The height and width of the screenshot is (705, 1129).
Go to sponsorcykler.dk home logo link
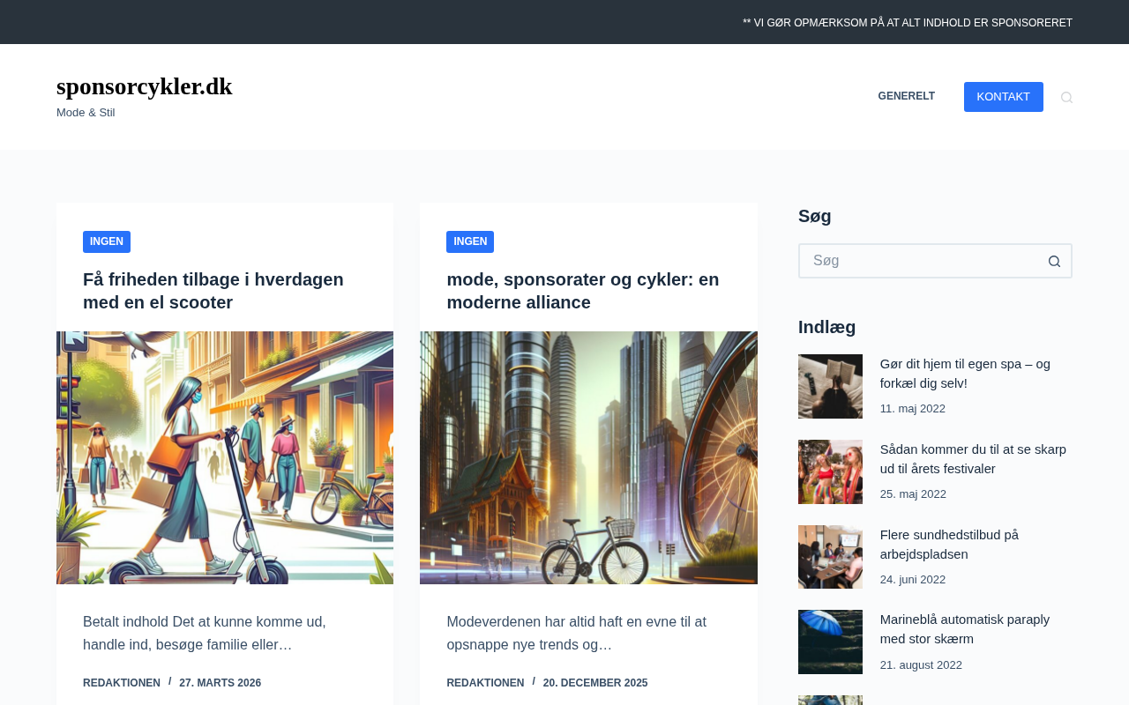[145, 86]
